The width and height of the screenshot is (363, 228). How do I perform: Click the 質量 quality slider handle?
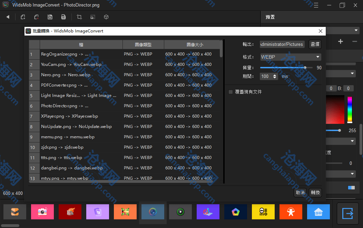[305, 68]
